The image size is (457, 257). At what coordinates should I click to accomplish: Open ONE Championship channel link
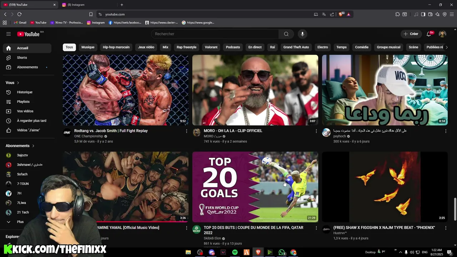point(89,136)
